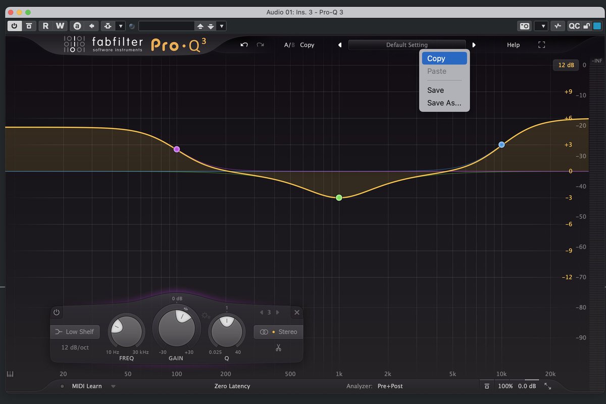Click the camera snapshot icon
Screen dimensions: 606x404
click(525, 26)
